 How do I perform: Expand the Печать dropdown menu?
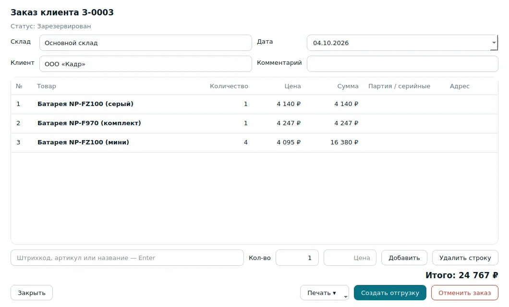coord(324,293)
